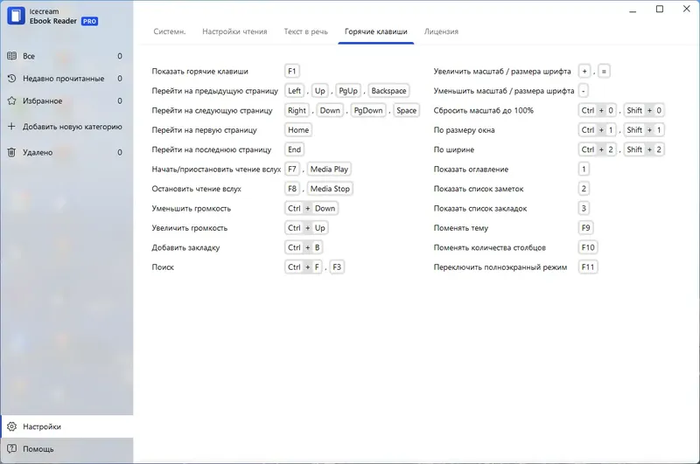The width and height of the screenshot is (700, 464).
Task: Click the Space key badge
Action: [406, 111]
